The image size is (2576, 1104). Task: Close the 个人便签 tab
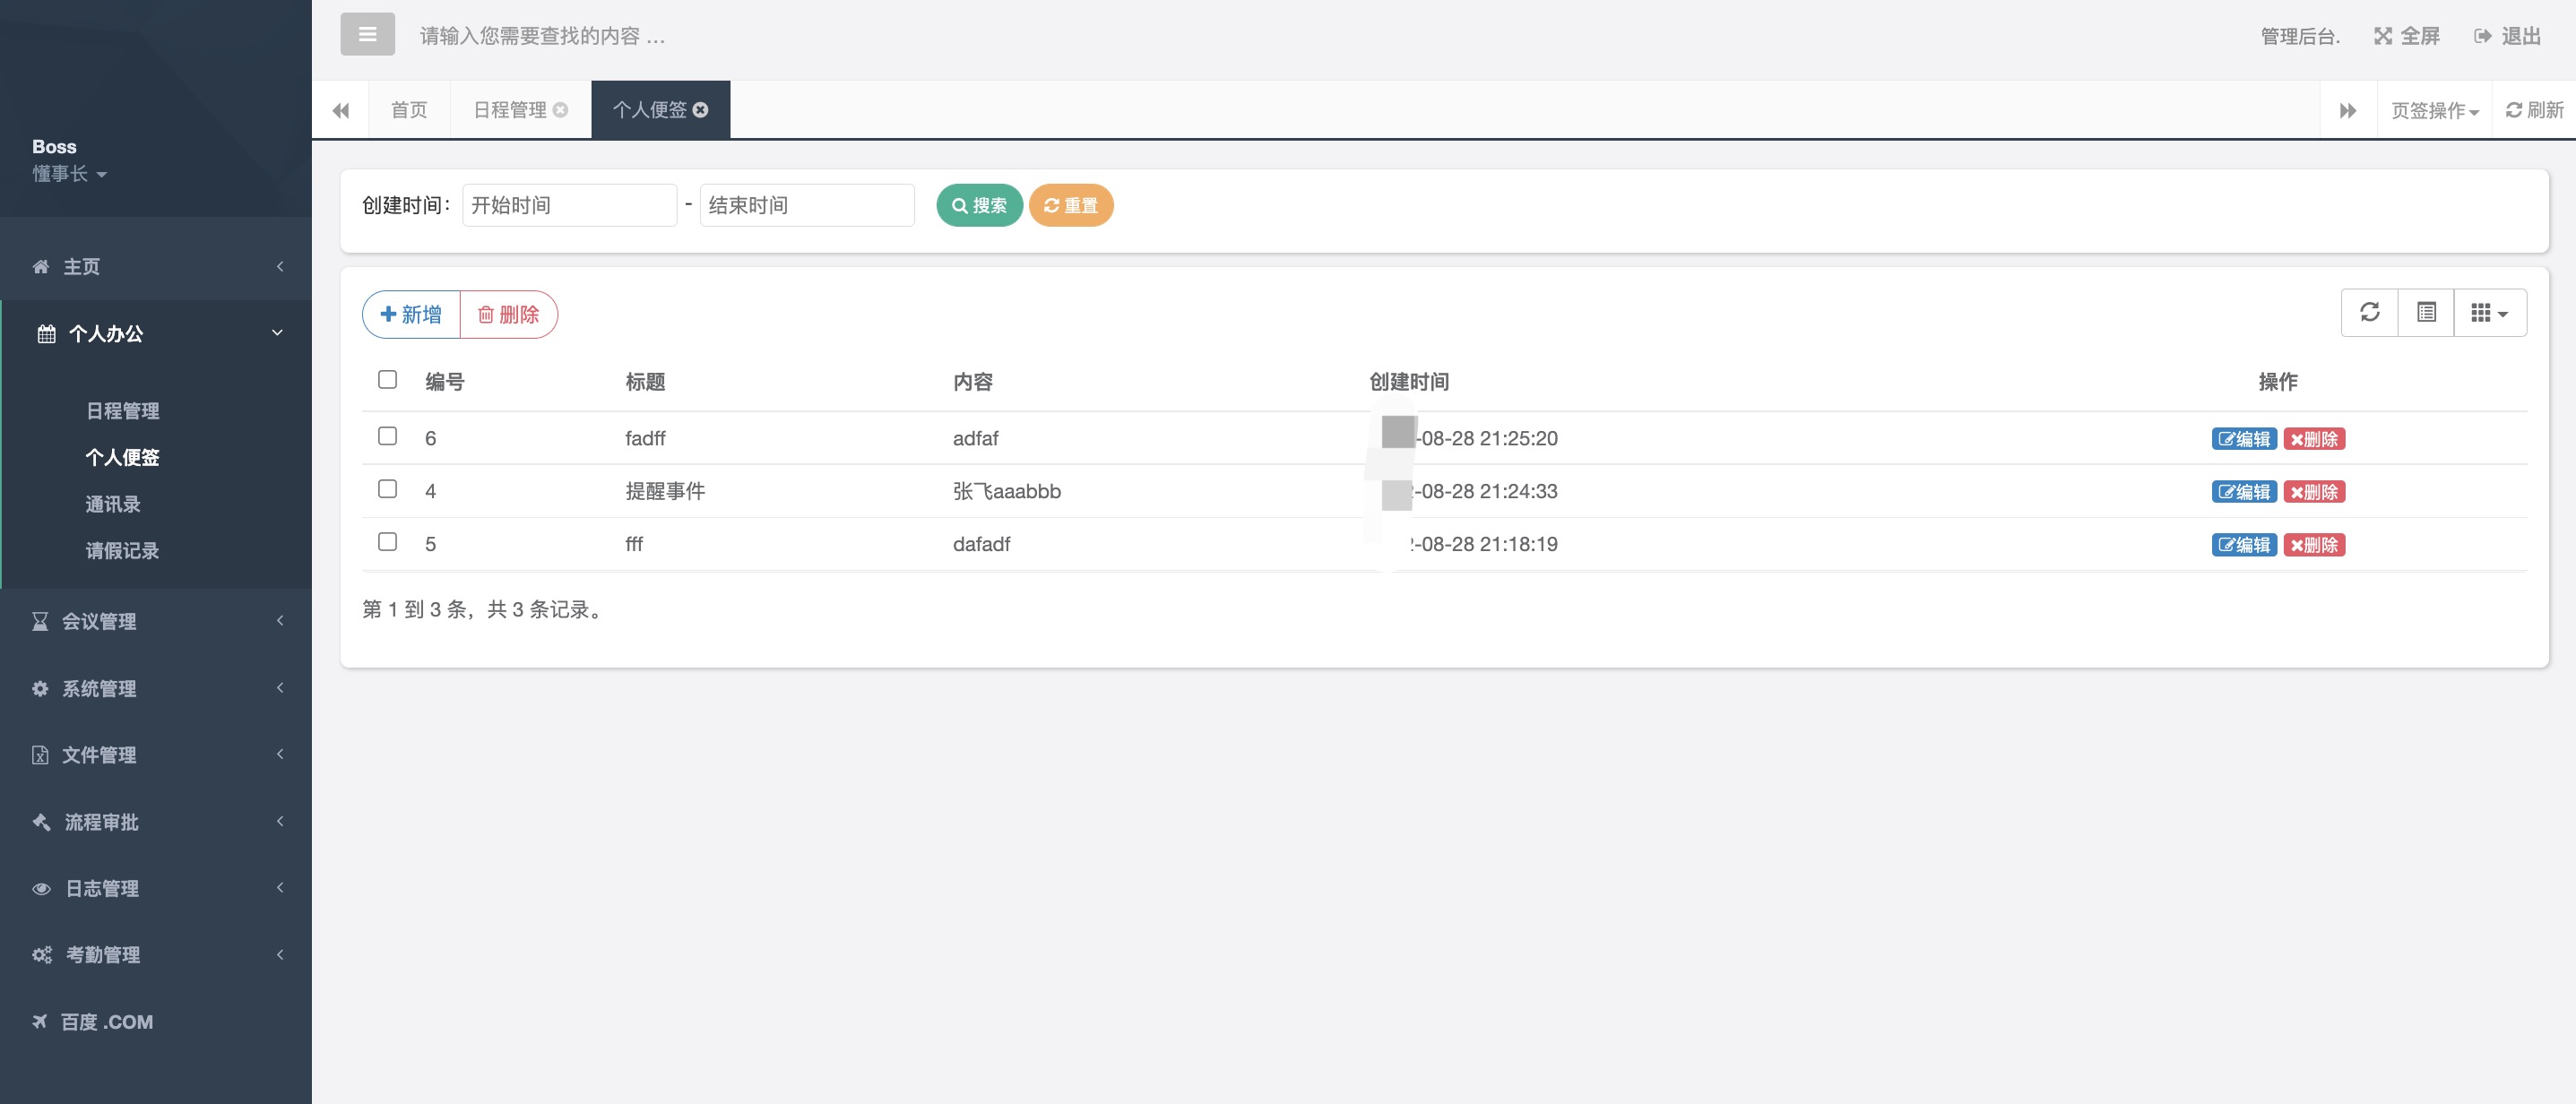point(701,110)
